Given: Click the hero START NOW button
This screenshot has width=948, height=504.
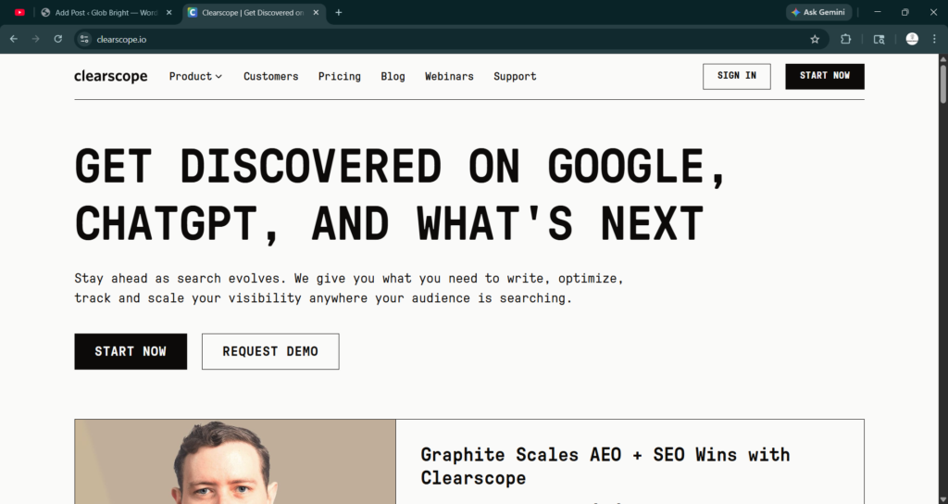Looking at the screenshot, I should 131,351.
